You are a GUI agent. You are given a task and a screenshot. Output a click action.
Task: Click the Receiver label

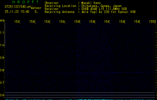click(52, 9)
